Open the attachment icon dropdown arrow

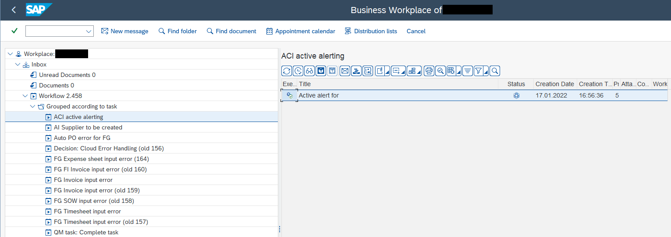point(387,71)
